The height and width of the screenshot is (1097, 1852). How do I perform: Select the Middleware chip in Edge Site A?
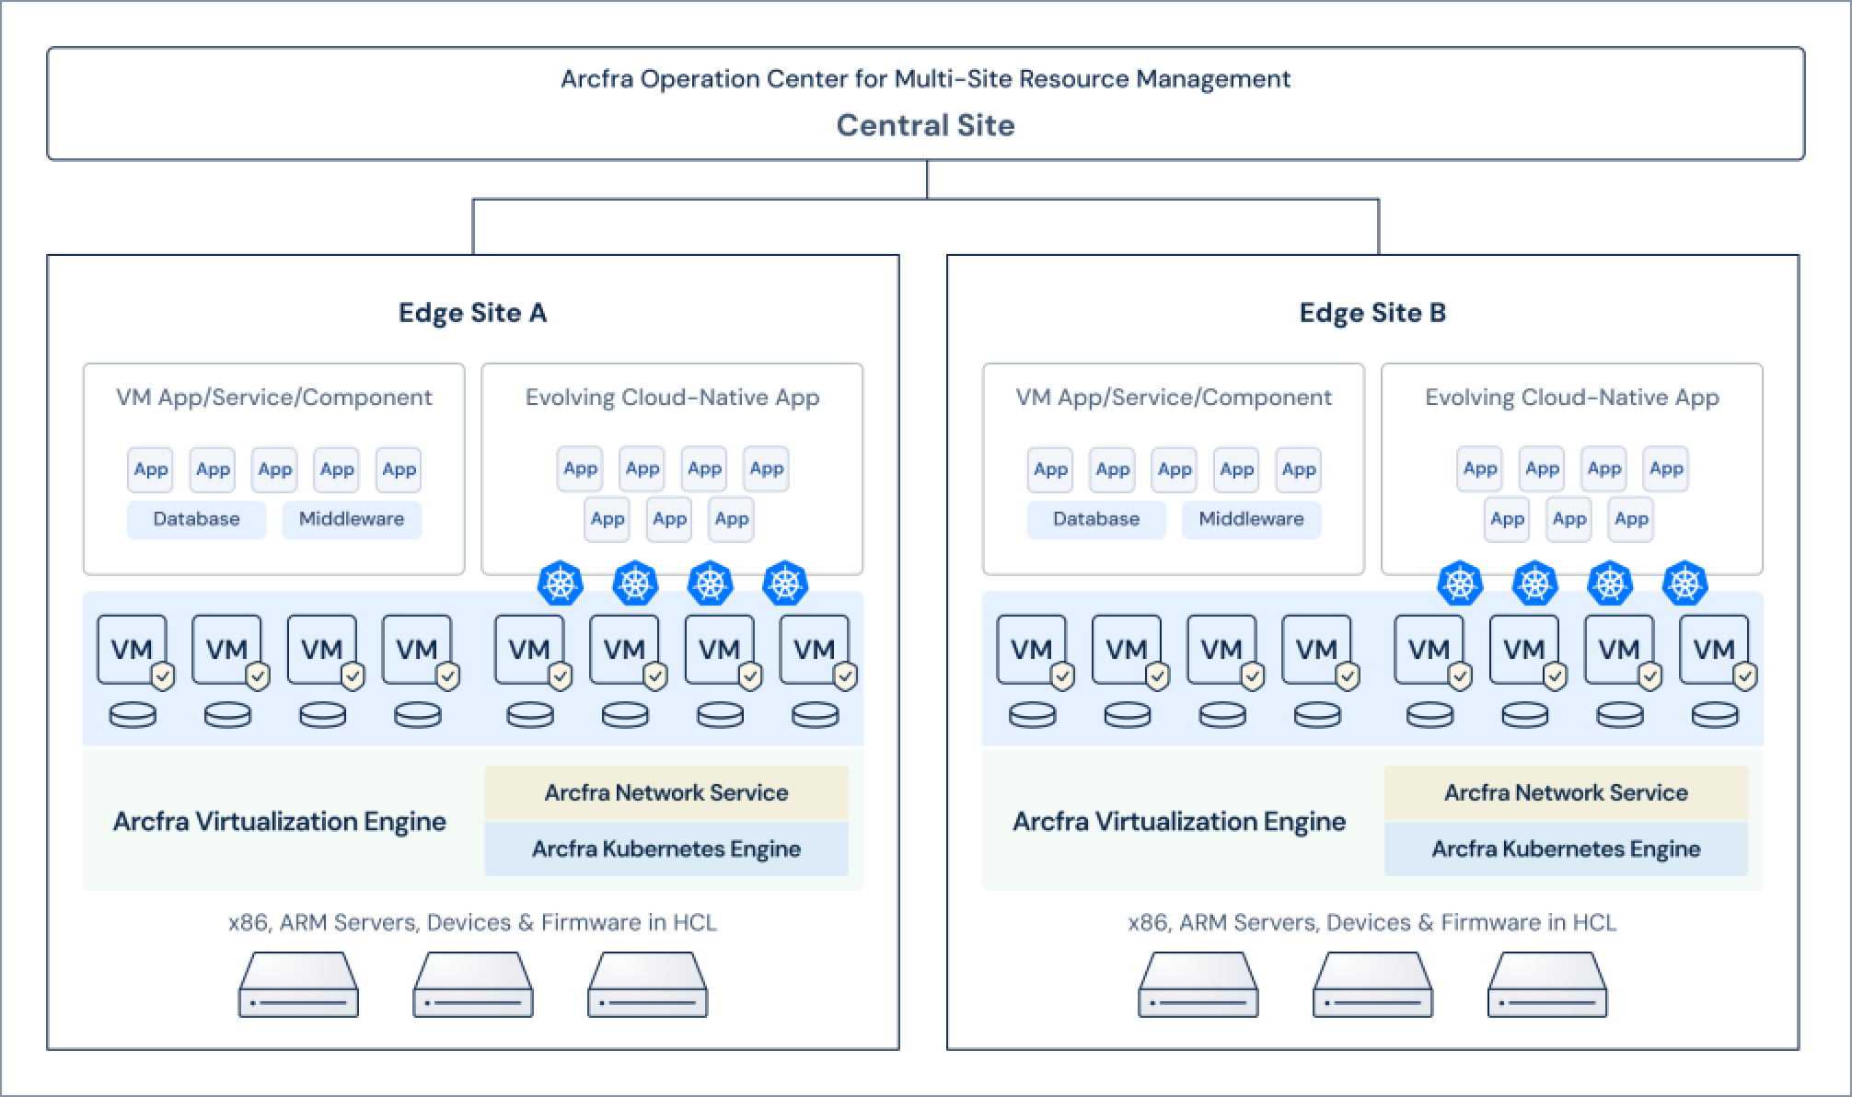(x=352, y=519)
